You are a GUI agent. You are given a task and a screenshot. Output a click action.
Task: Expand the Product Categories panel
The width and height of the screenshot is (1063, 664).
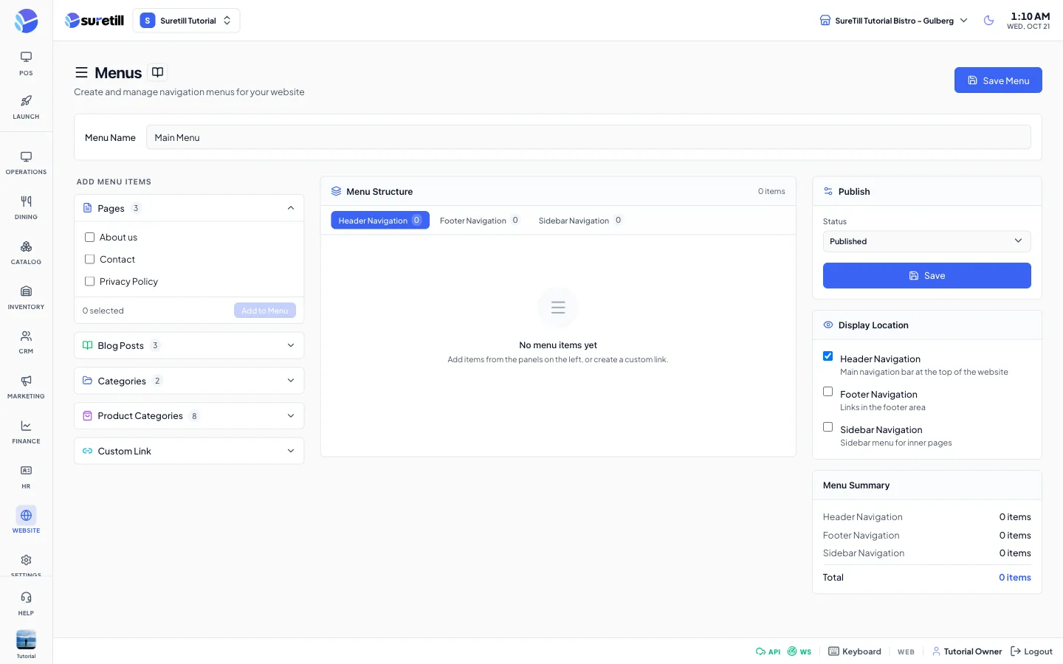tap(189, 415)
